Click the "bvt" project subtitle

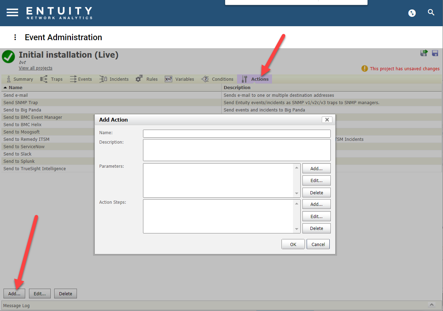pos(22,62)
